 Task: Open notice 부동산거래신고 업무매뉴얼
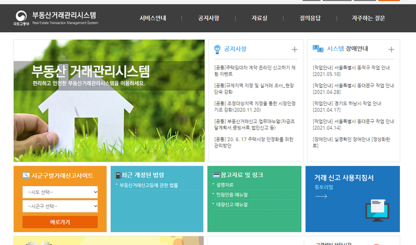coord(254,124)
